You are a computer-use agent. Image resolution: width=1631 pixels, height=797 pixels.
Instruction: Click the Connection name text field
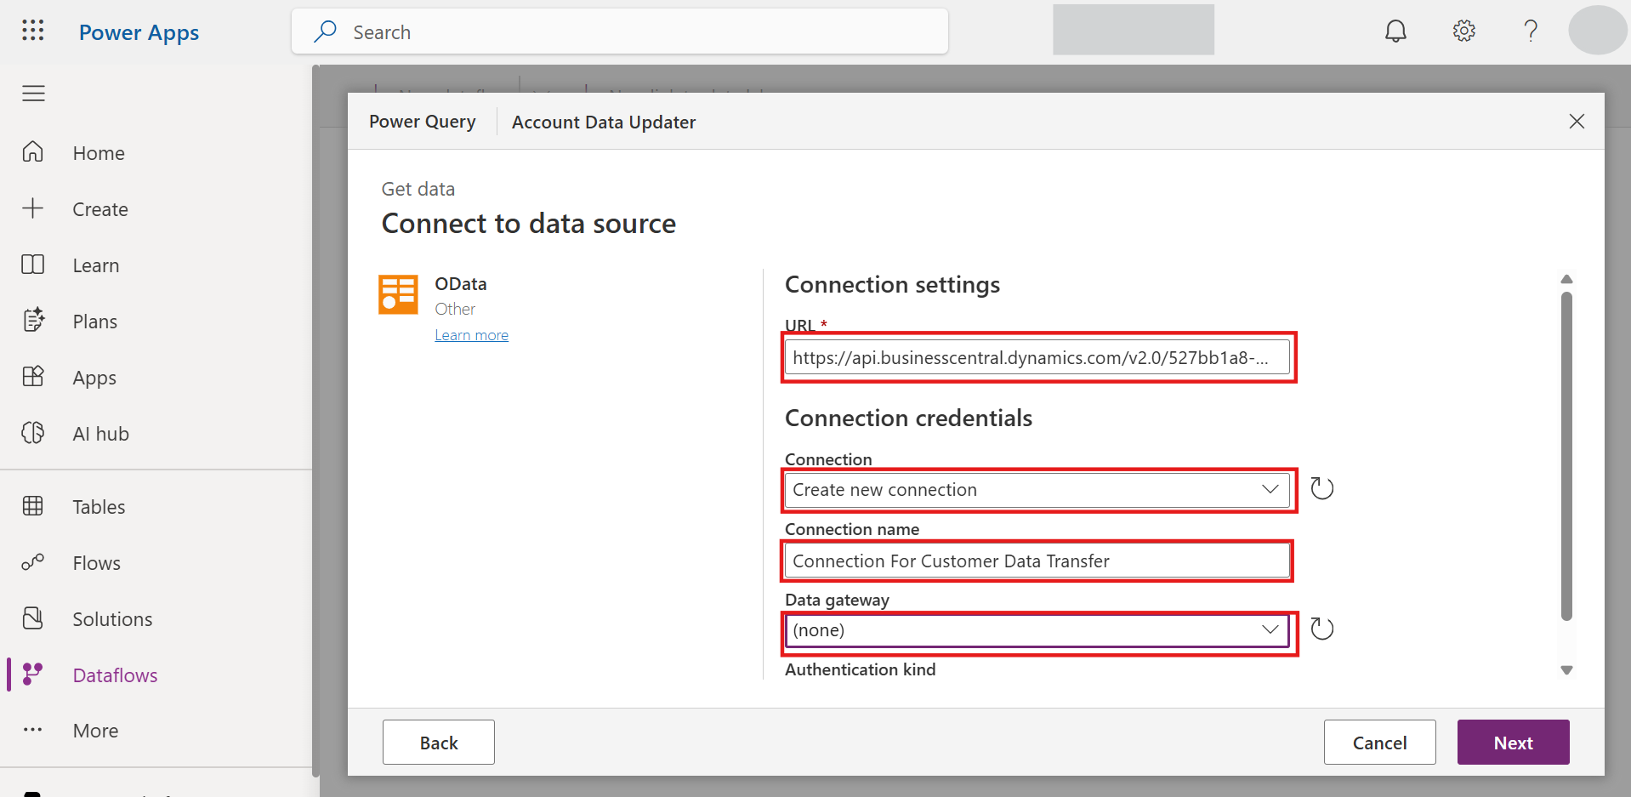click(1036, 561)
